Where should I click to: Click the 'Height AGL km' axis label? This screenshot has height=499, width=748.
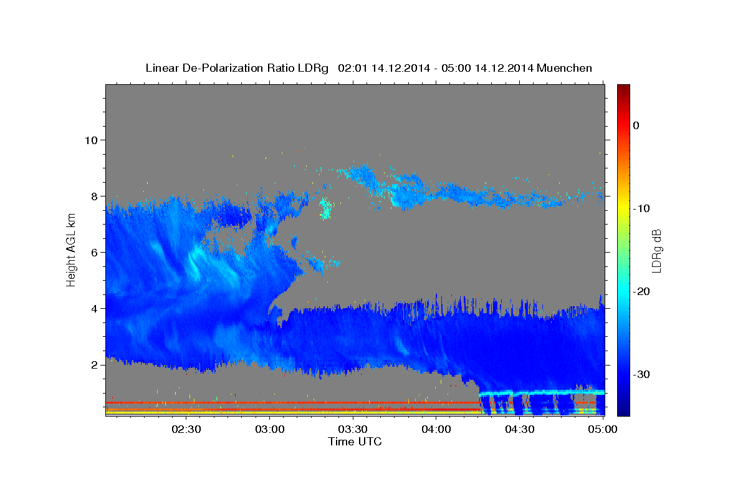pos(72,249)
